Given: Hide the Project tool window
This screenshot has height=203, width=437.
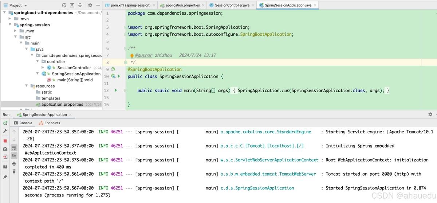Looking at the screenshot, I should pos(98,5).
